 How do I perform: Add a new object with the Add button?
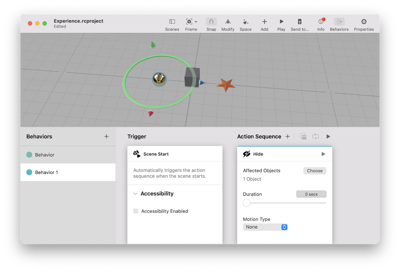(264, 25)
